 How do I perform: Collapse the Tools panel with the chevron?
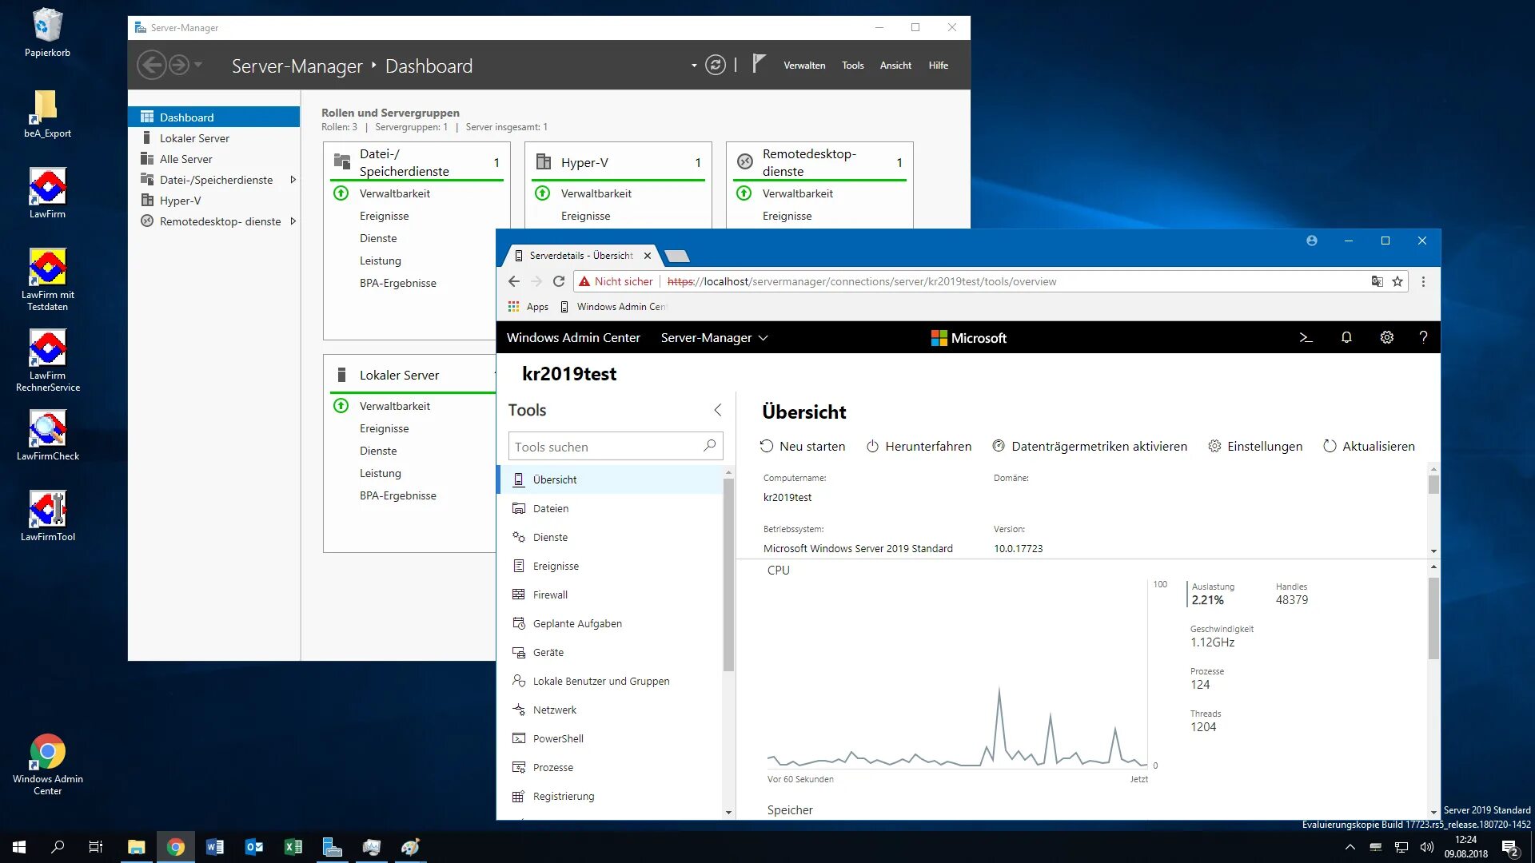click(718, 410)
